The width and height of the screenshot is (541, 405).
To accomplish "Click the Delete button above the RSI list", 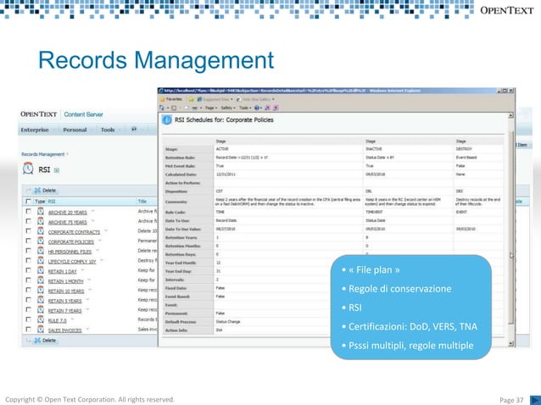I will coord(45,191).
